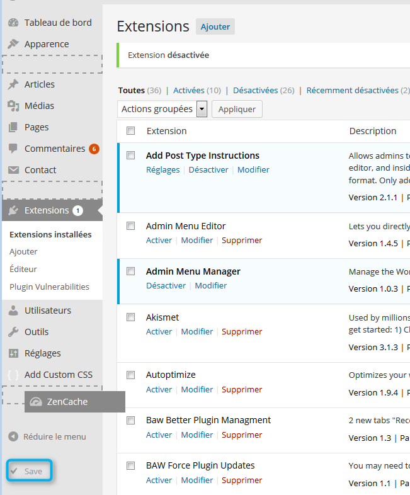Image resolution: width=410 pixels, height=495 pixels.
Task: Check the Admin Menu Editor checkbox
Action: [130, 225]
